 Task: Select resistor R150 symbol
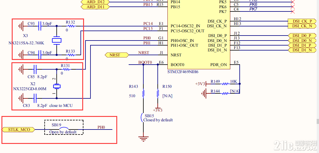[x=158, y=93]
